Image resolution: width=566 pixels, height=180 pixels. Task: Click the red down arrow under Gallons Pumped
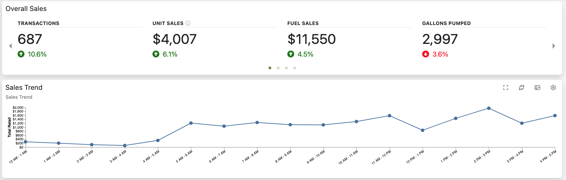(426, 54)
